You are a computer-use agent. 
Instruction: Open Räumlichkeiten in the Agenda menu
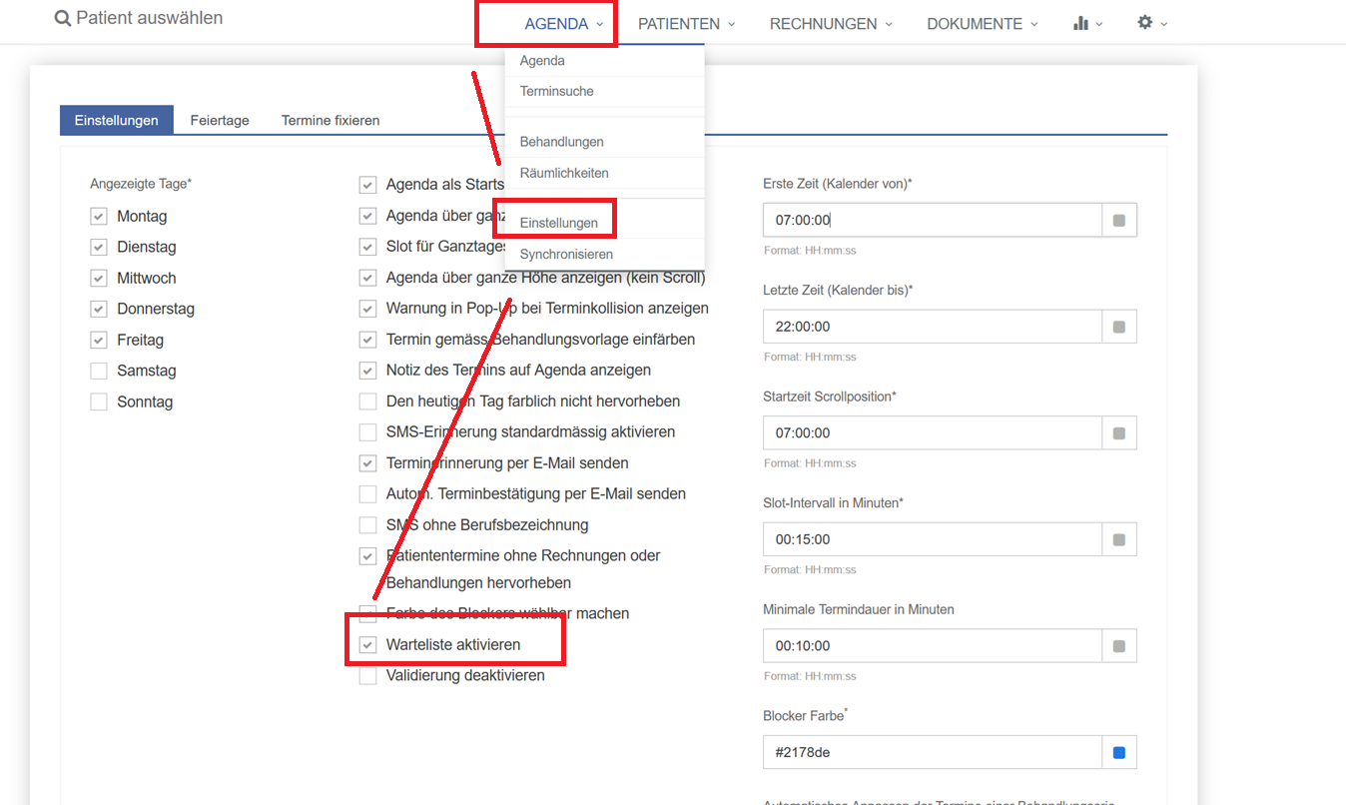tap(564, 174)
